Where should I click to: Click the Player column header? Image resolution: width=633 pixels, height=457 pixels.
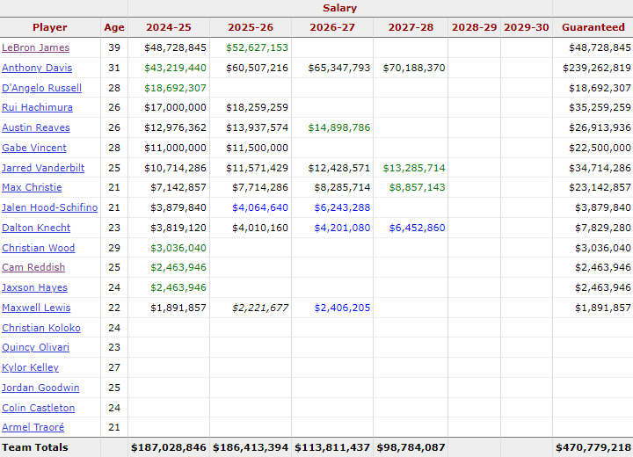point(50,27)
